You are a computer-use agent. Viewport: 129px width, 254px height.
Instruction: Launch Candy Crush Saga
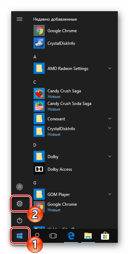click(72, 93)
